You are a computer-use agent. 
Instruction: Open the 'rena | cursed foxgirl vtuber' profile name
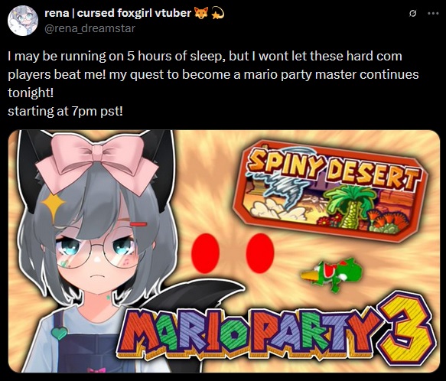coord(118,13)
